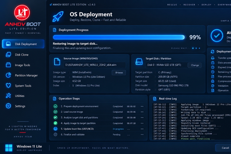Click the 200.00 GB (NTFS) partition size
Screen dimensions: 231x154
coord(168,77)
